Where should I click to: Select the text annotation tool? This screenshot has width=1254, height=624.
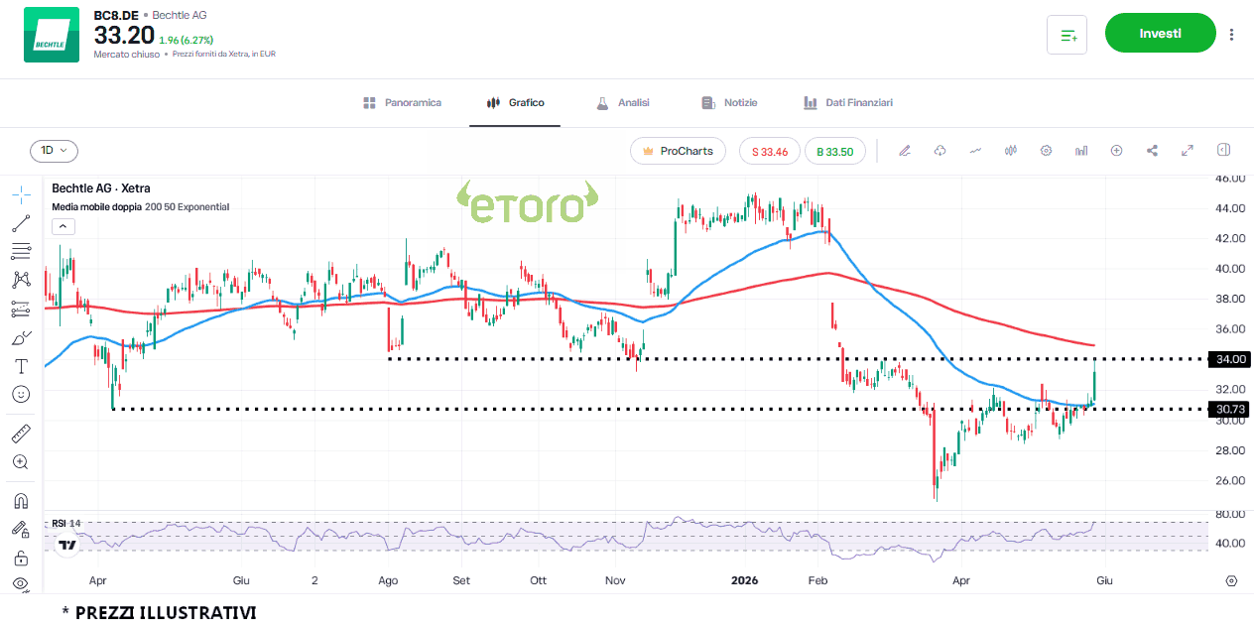tap(21, 366)
